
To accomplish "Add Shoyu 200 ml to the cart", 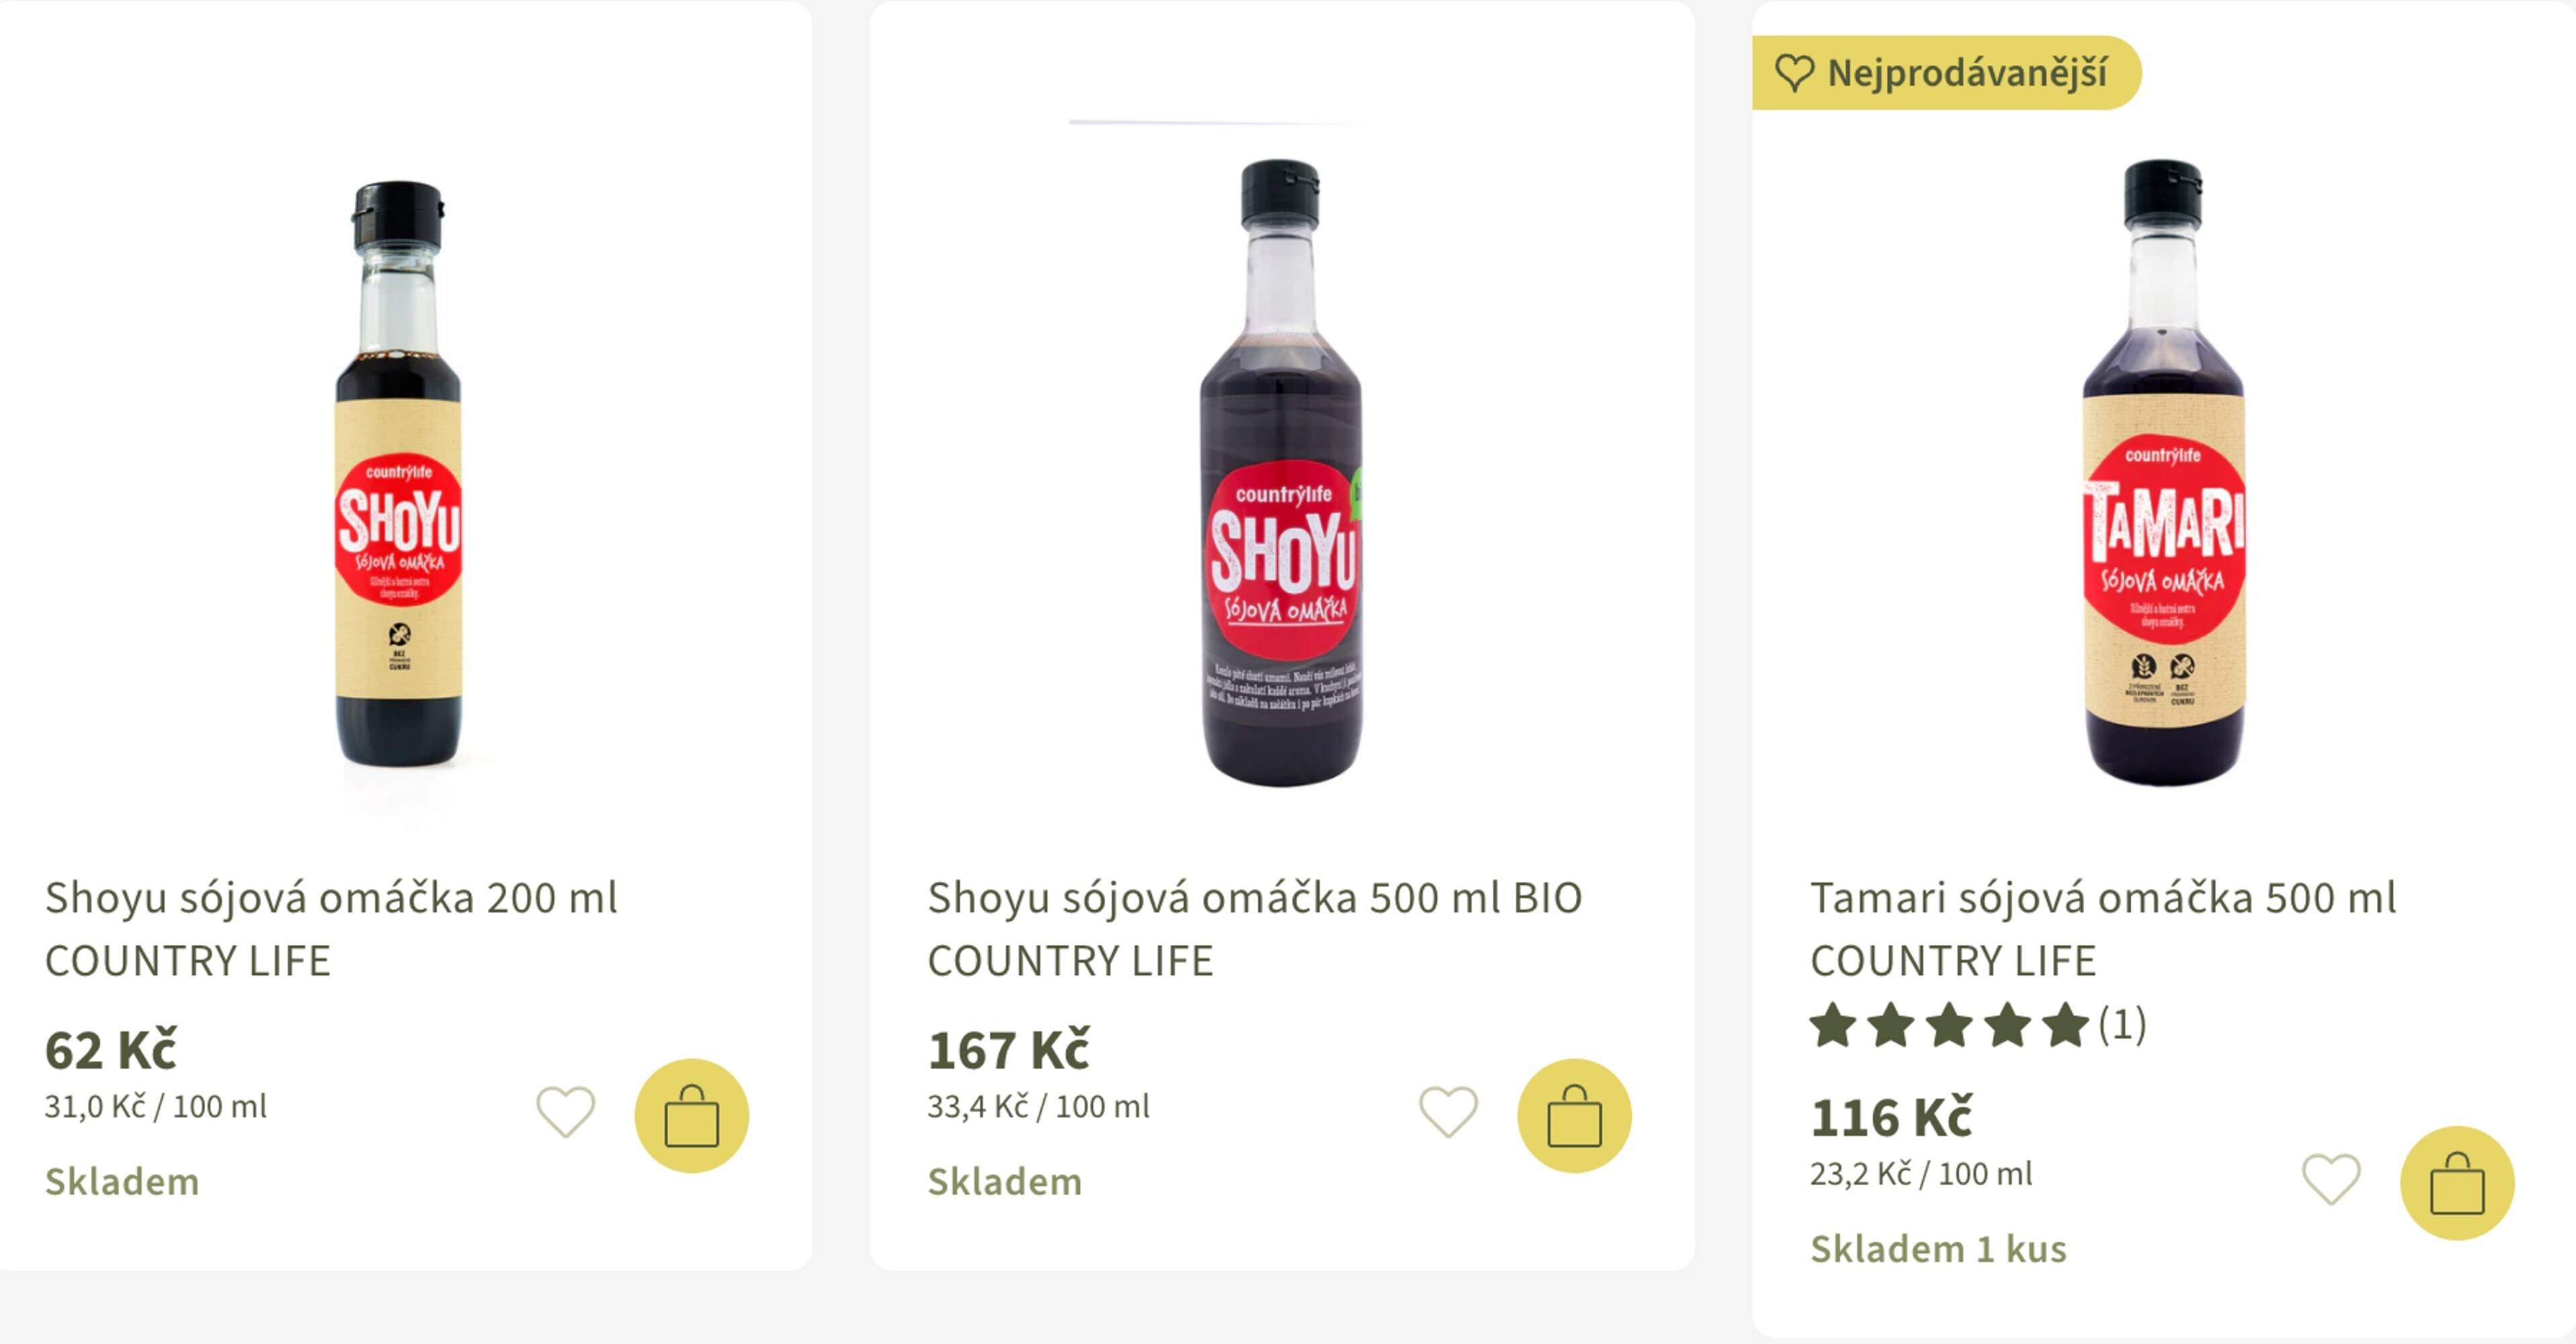I will tap(691, 1115).
